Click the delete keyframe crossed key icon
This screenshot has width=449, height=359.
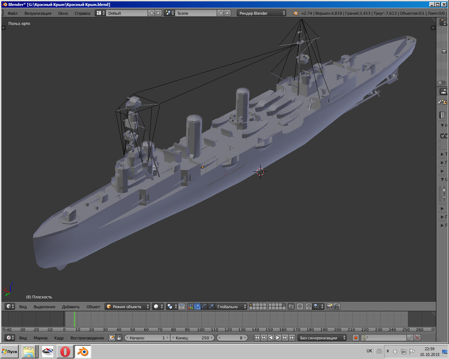click(x=417, y=338)
